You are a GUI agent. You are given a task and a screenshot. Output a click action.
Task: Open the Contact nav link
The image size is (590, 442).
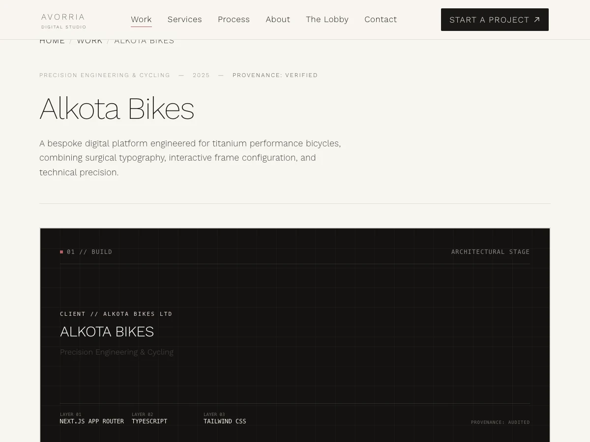(381, 20)
